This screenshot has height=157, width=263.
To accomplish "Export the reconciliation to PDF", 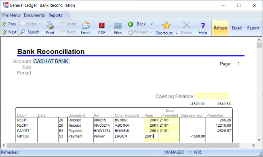I will [x=102, y=28].
